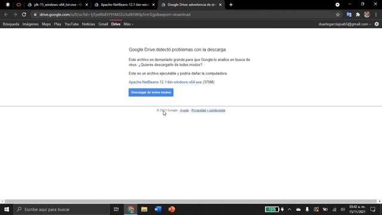Image resolution: width=382 pixels, height=215 pixels.
Task: Open Google bar settings gear
Action: tap(377, 24)
